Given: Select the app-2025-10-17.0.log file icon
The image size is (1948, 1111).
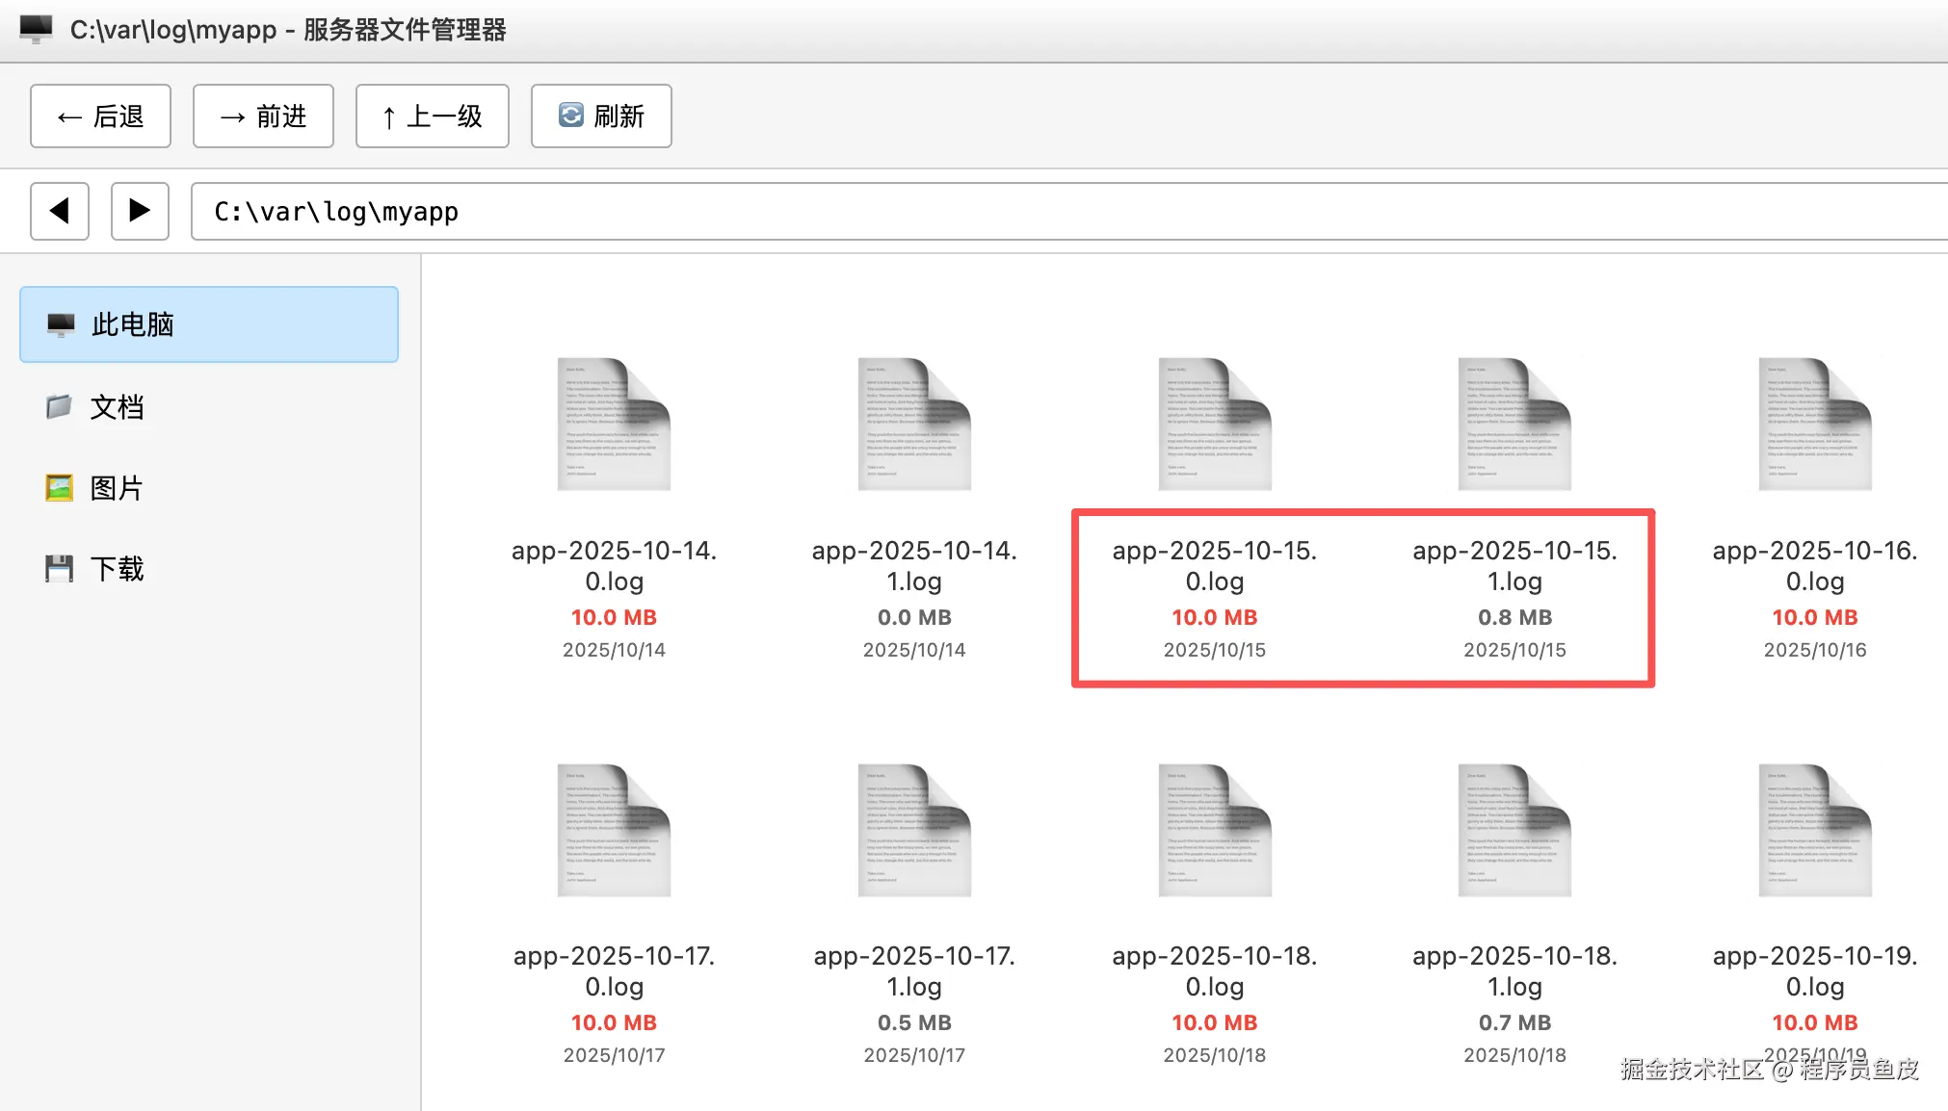Looking at the screenshot, I should pos(614,830).
